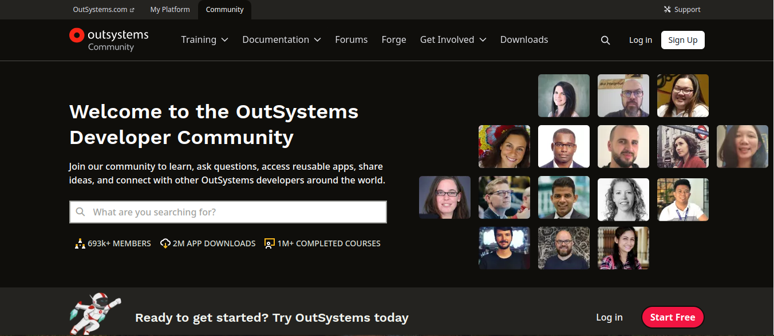Select the Community tab

(x=224, y=10)
